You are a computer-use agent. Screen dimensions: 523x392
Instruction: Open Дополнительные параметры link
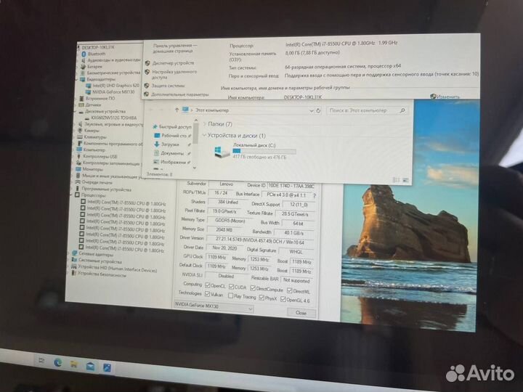[180, 94]
